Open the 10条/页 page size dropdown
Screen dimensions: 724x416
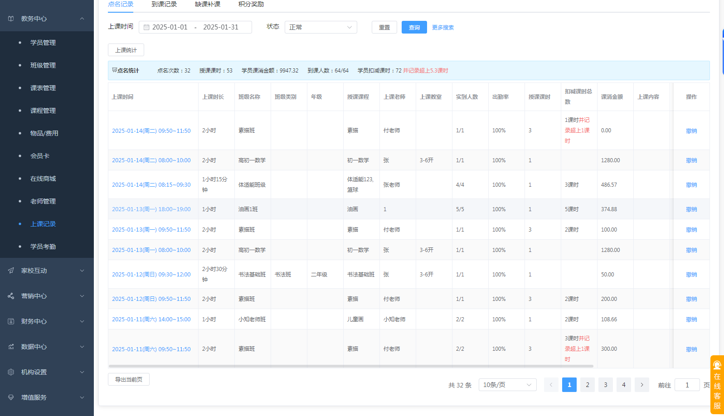508,385
